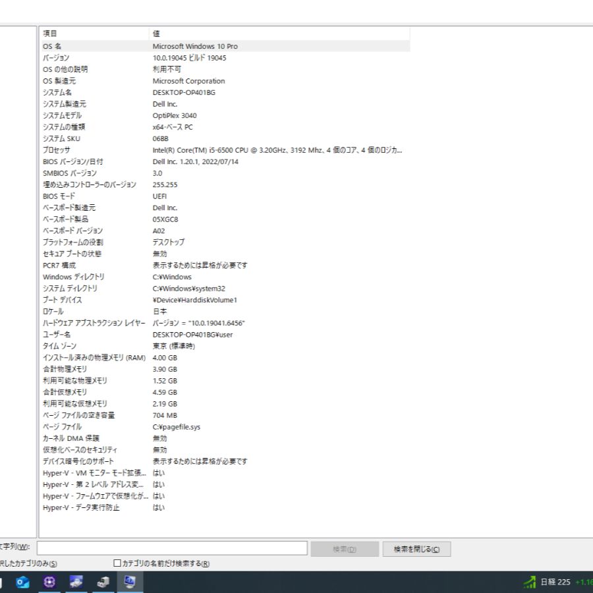The height and width of the screenshot is (593, 593).
Task: Enable カテゴリの名前だけ検索する checkbox
Action: tap(117, 563)
